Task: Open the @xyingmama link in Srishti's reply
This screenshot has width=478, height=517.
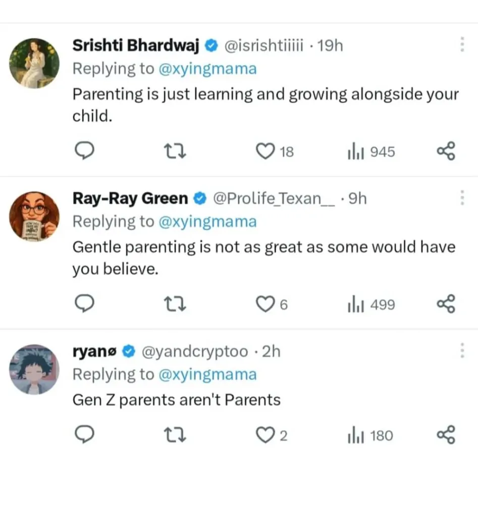Action: click(207, 69)
